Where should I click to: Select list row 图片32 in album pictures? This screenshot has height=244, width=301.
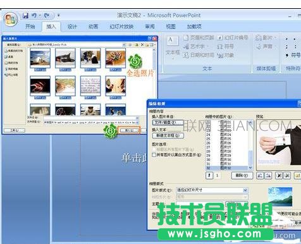(x=226, y=168)
